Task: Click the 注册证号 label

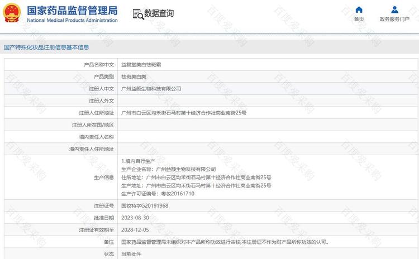Action: point(104,206)
